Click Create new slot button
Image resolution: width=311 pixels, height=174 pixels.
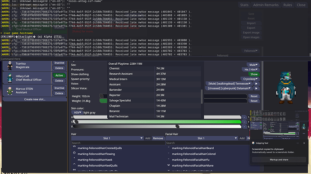pyautogui.click(x=35, y=99)
